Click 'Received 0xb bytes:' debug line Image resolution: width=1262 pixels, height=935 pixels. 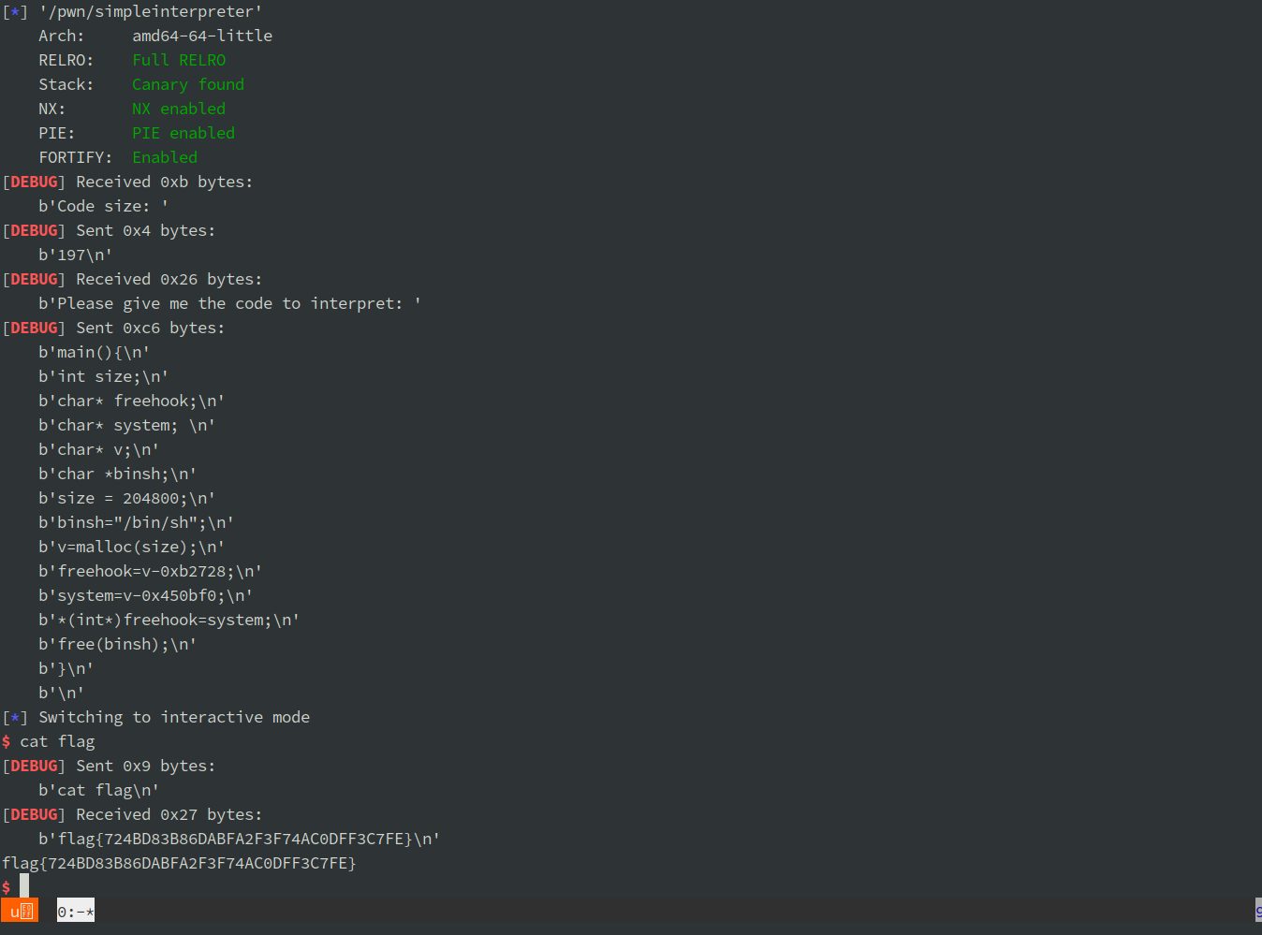pyautogui.click(x=127, y=182)
